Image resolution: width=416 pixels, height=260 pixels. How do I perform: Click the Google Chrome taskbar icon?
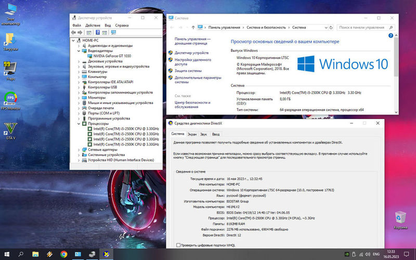64,254
